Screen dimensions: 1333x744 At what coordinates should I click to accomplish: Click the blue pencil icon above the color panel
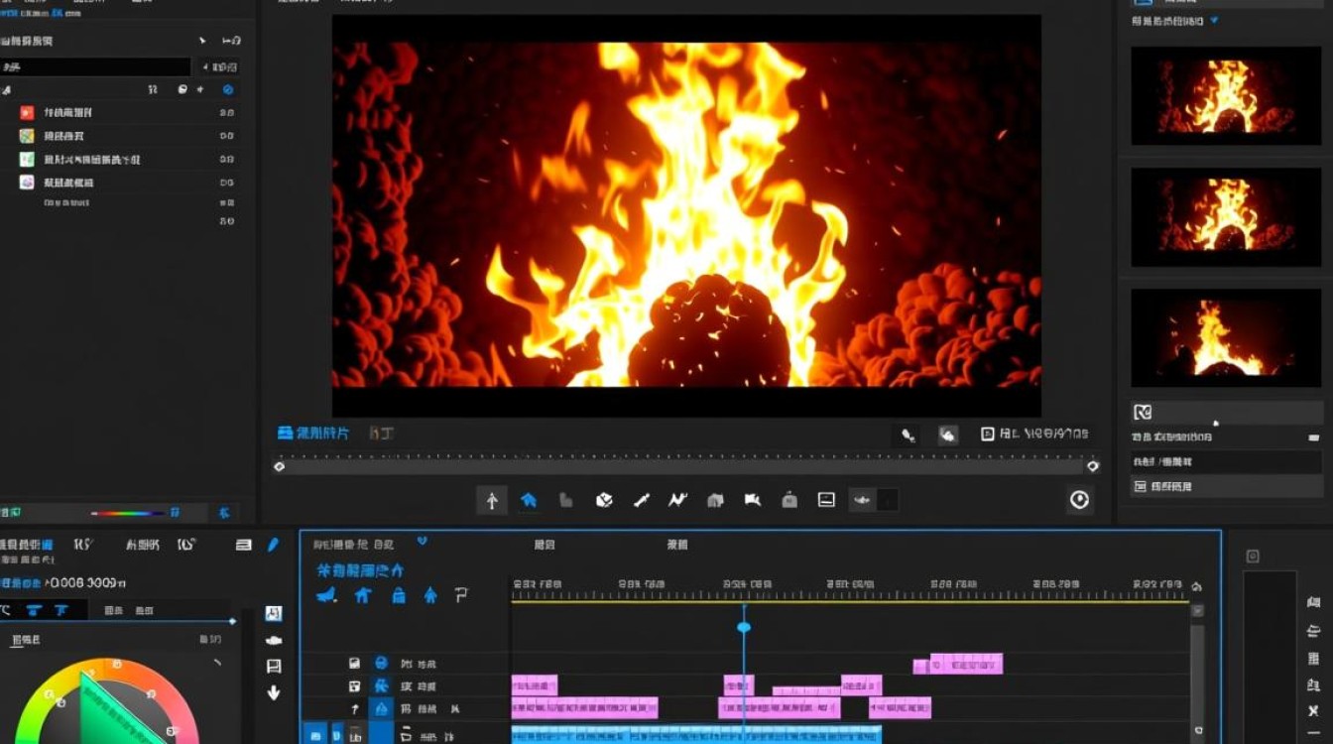tap(274, 545)
